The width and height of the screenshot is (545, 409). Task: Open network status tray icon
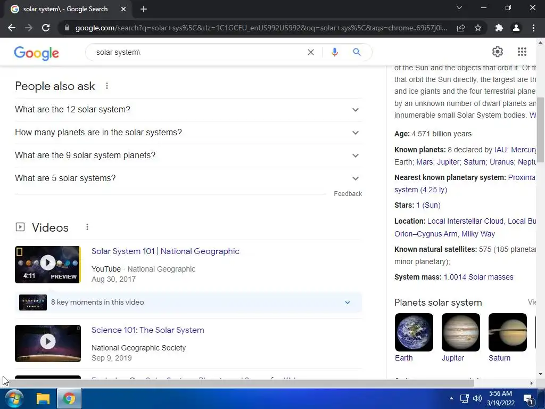[x=464, y=398]
